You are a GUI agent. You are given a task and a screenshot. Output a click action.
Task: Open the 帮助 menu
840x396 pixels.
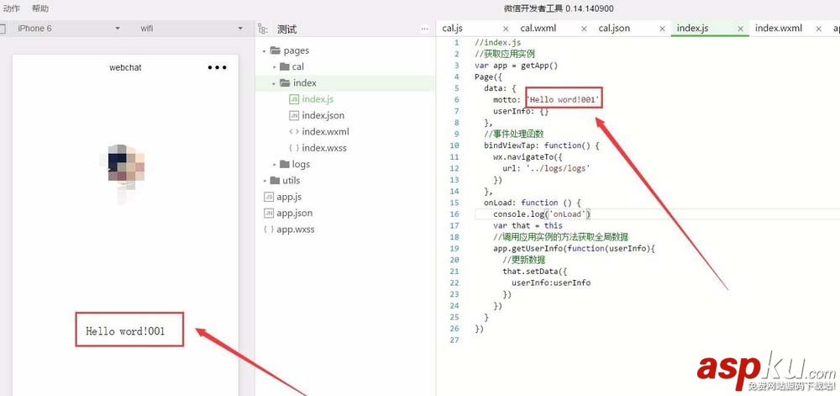[x=40, y=8]
